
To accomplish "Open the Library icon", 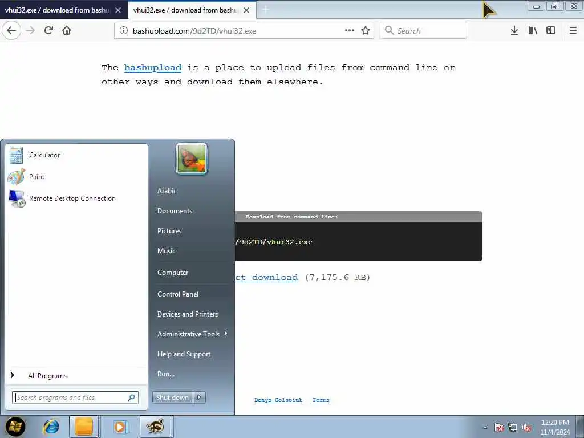I will (x=533, y=31).
